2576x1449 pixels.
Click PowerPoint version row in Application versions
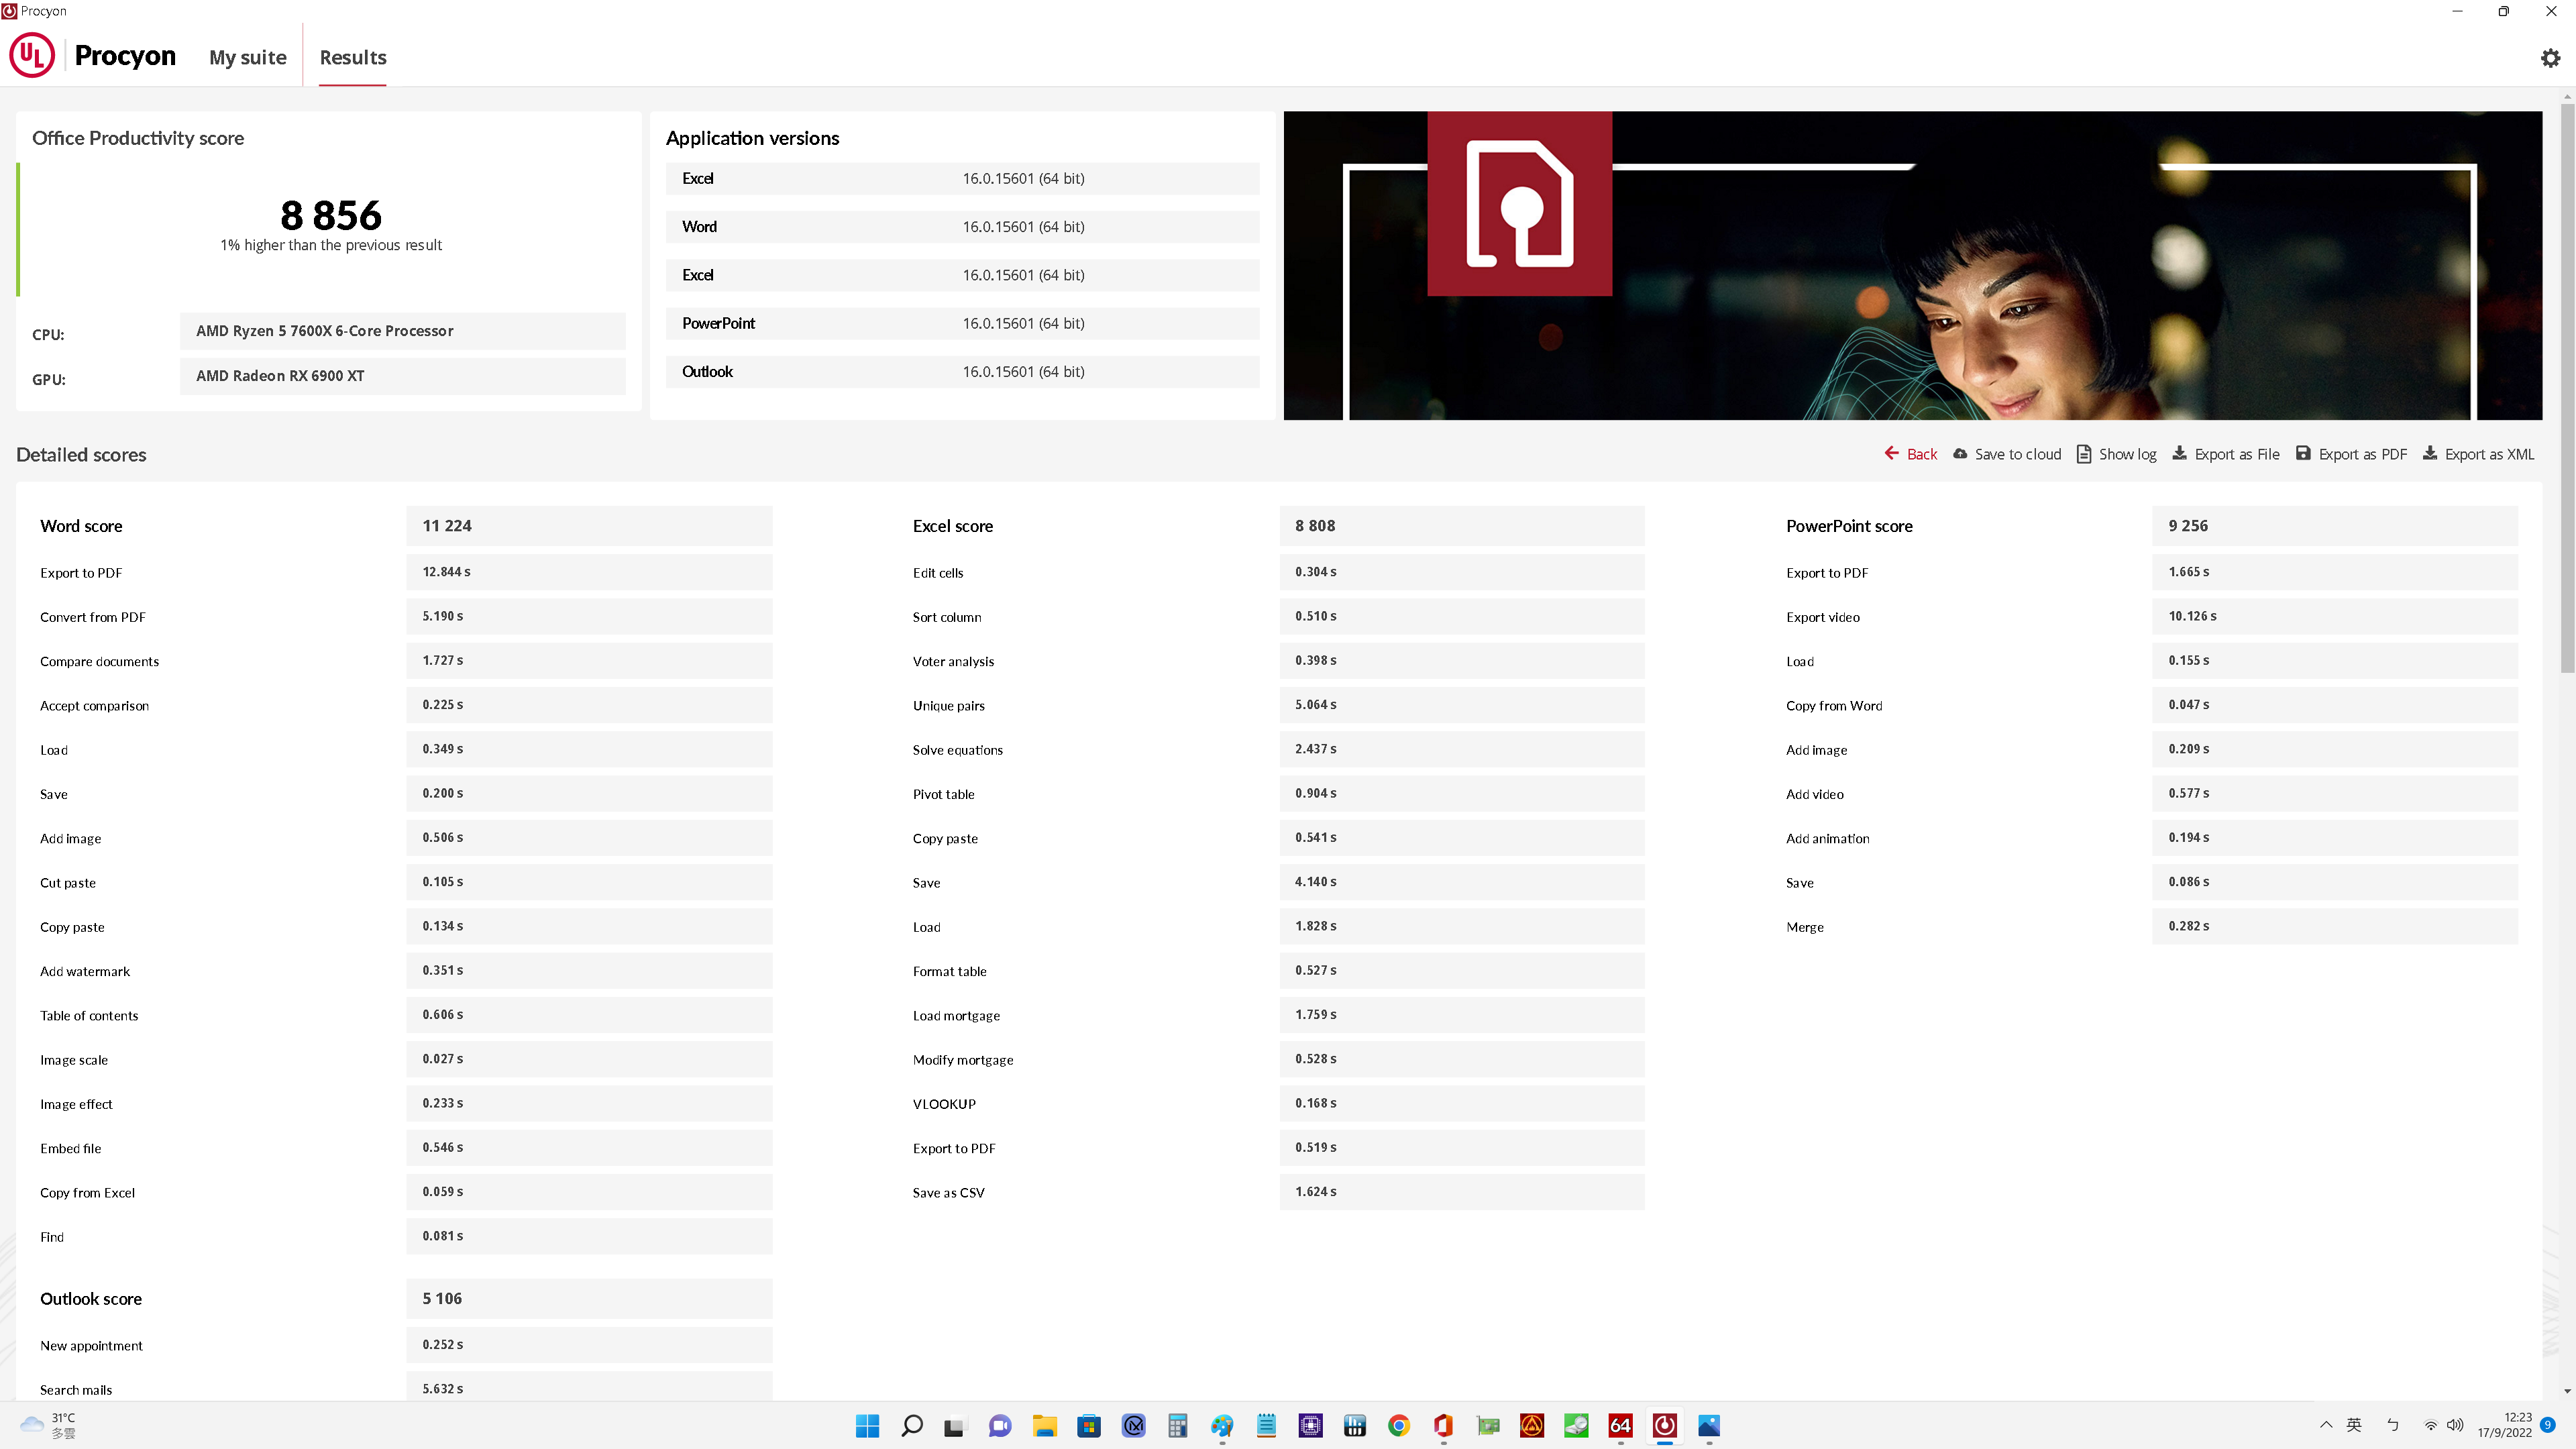(962, 323)
